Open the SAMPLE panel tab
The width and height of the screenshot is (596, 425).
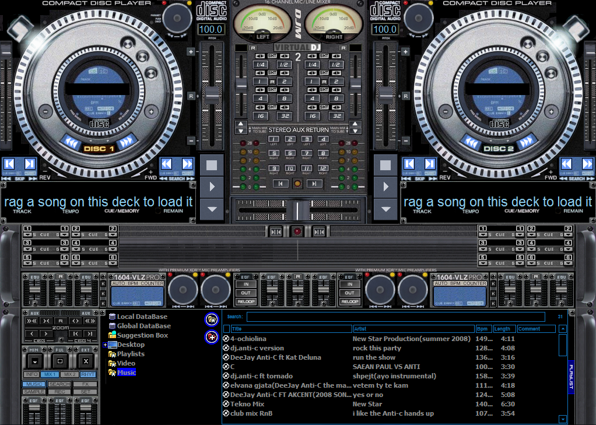[x=34, y=392]
